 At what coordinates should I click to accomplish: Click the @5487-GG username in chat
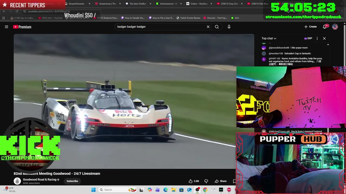click(x=274, y=58)
